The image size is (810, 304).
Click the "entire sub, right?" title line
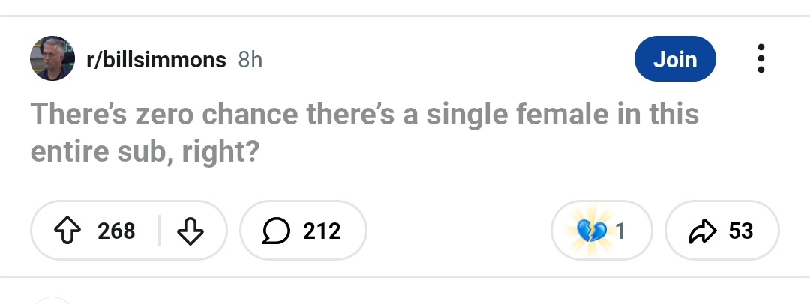coord(145,152)
